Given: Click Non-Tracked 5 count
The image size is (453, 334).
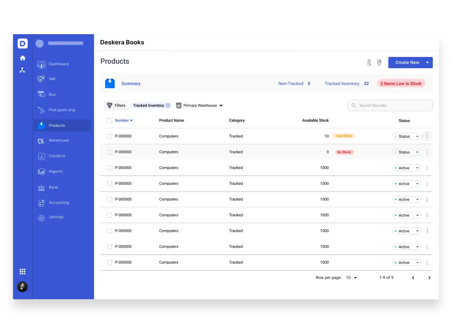Looking at the screenshot, I should pyautogui.click(x=294, y=84).
